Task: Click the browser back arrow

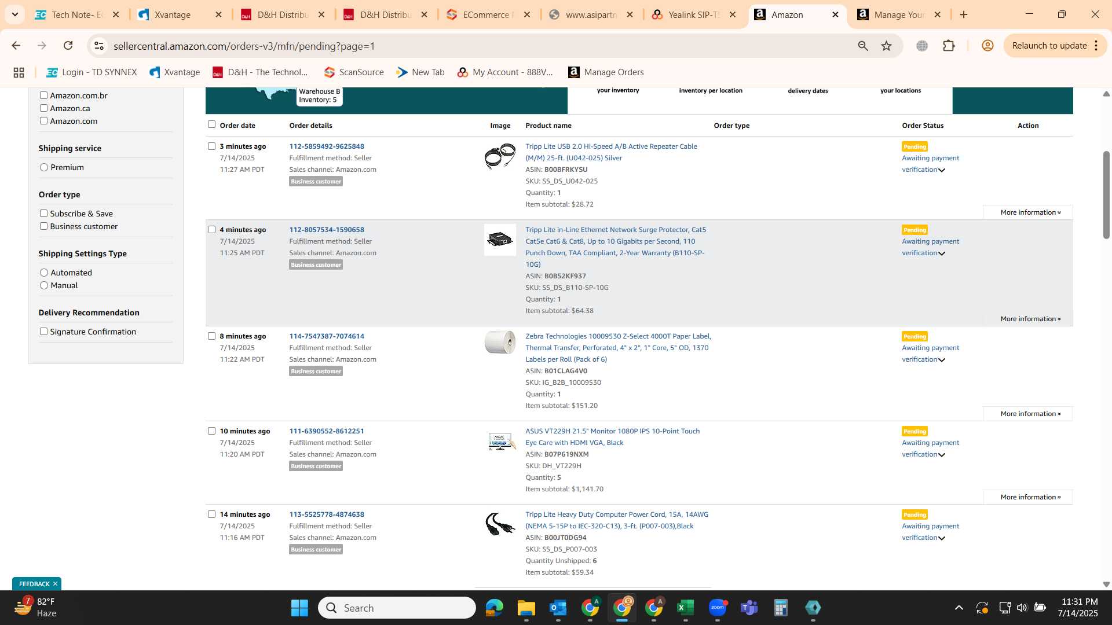Action: pyautogui.click(x=16, y=46)
